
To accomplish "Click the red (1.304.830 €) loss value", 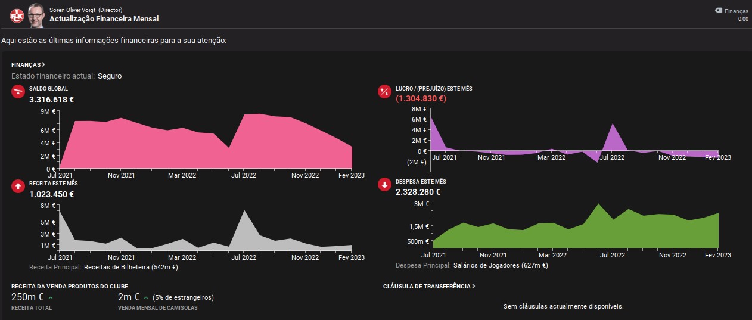I will pos(421,98).
